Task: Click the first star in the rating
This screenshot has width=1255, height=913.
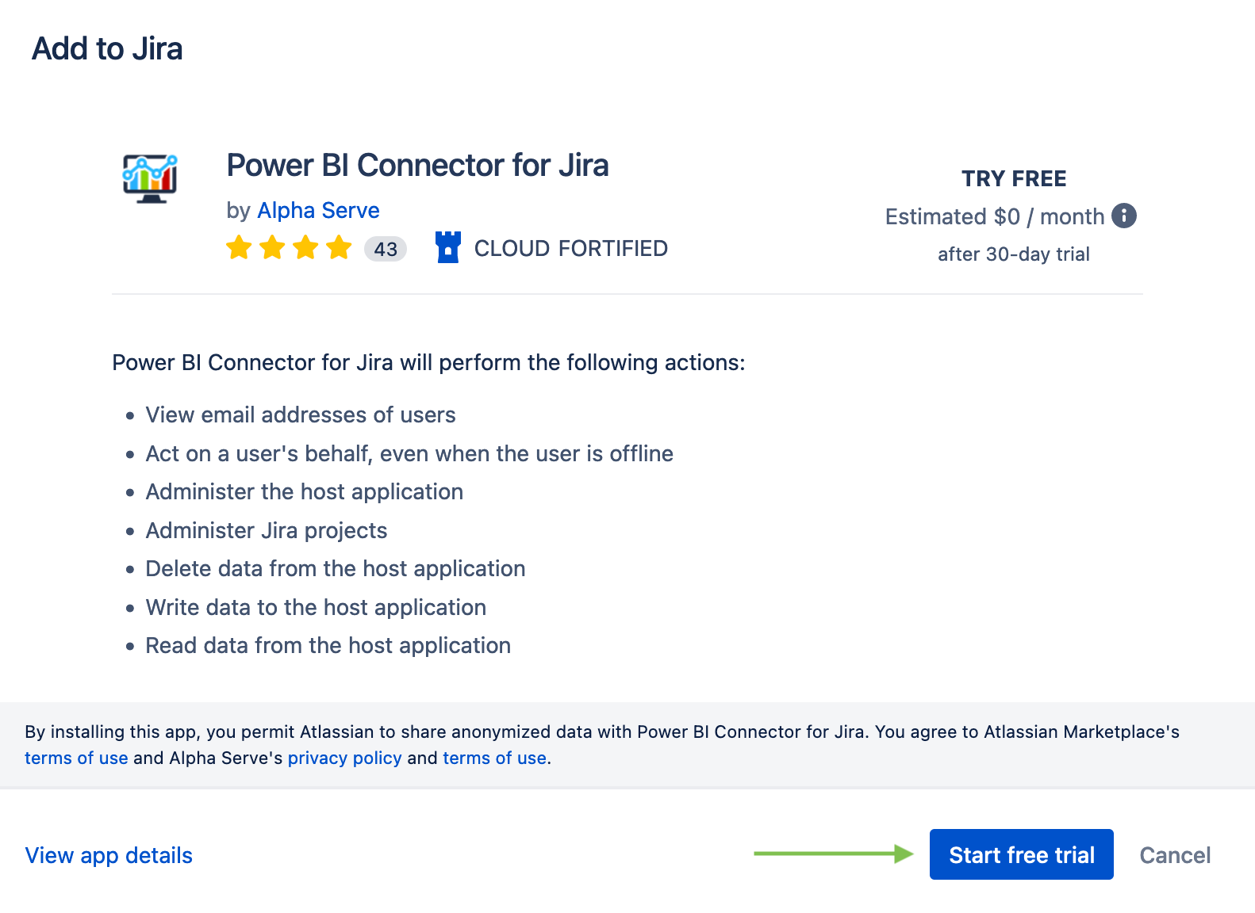Action: pyautogui.click(x=239, y=247)
